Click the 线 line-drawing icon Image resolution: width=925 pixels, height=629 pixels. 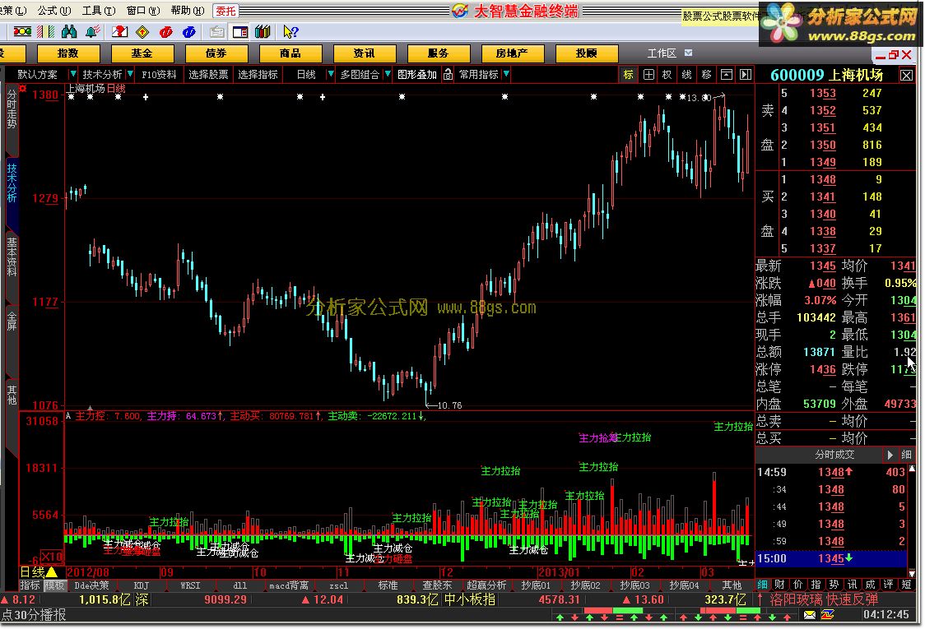tap(686, 74)
